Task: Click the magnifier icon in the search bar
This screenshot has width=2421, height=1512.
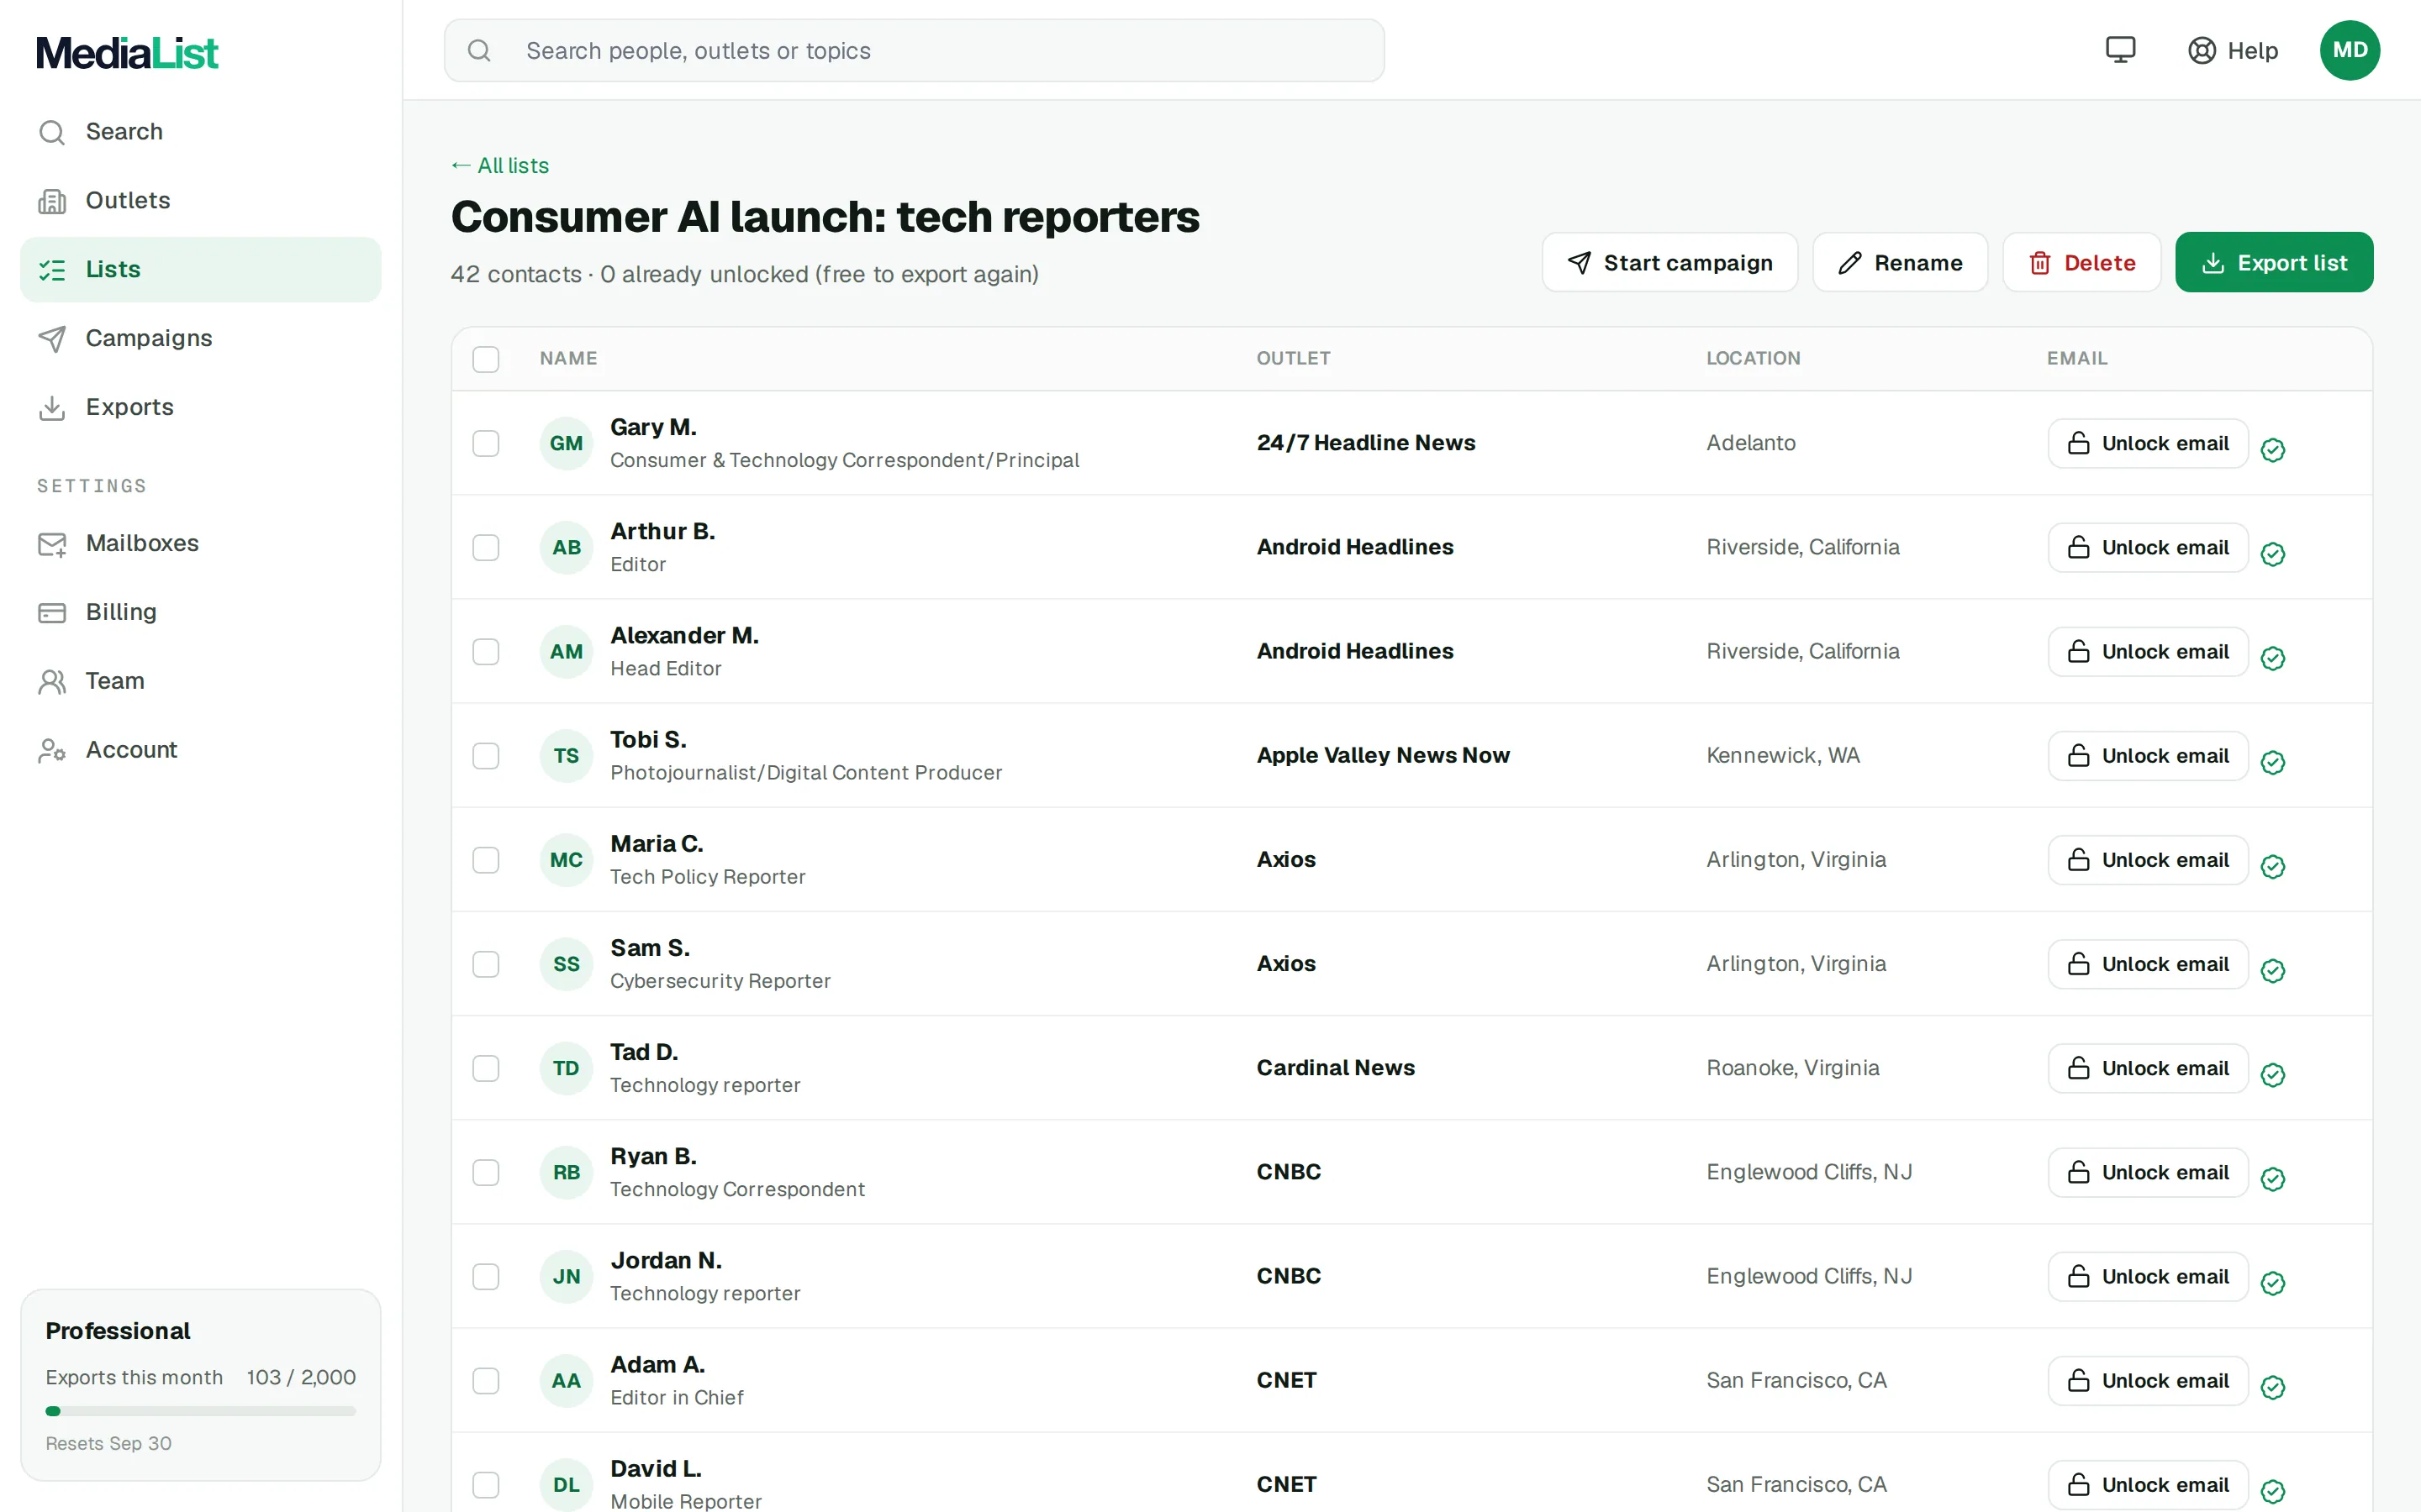Action: tap(479, 50)
